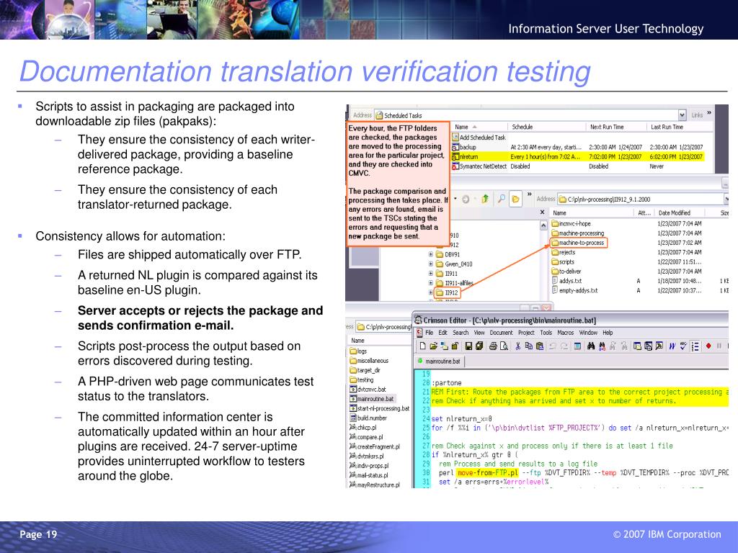
Task: Expand Explorer toolbar overflow chevron
Action: (x=530, y=194)
